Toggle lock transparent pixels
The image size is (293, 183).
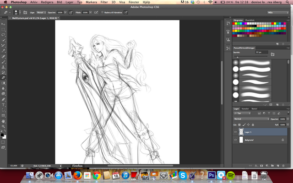[x=239, y=124]
